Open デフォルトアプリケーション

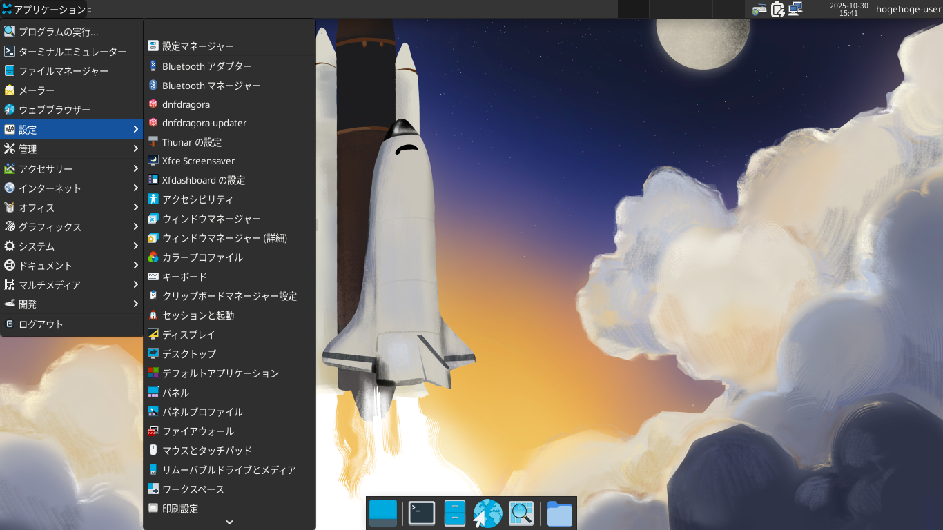coord(230,373)
